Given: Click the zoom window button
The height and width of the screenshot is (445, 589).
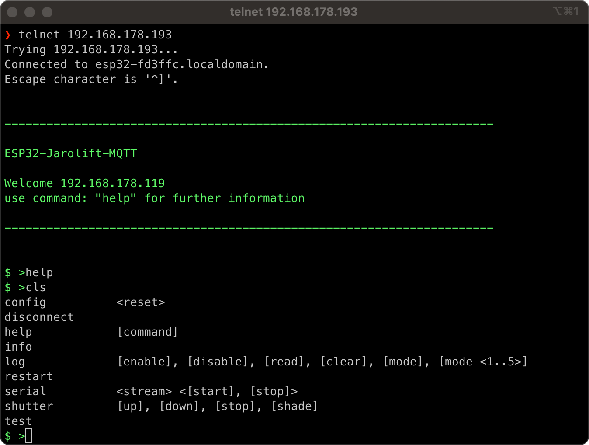Looking at the screenshot, I should [47, 12].
